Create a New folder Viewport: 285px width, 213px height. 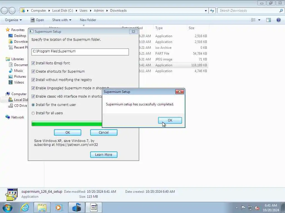coord(88,20)
